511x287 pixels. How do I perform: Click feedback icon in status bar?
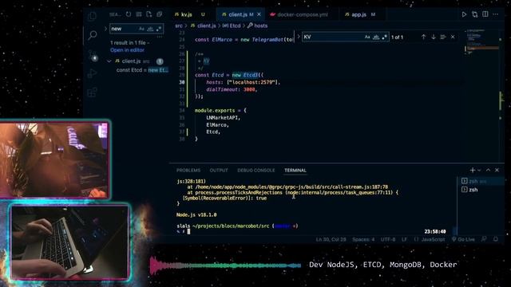[484, 239]
